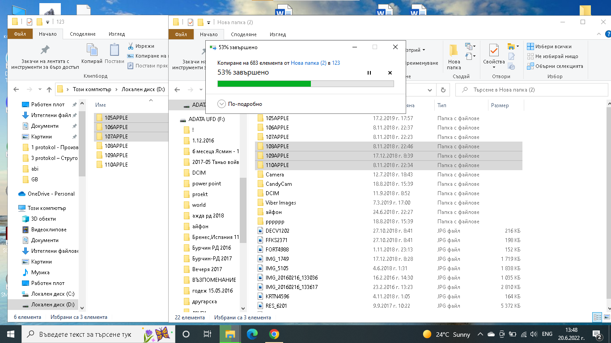Refresh the Нова папка (2) window

pyautogui.click(x=443, y=90)
